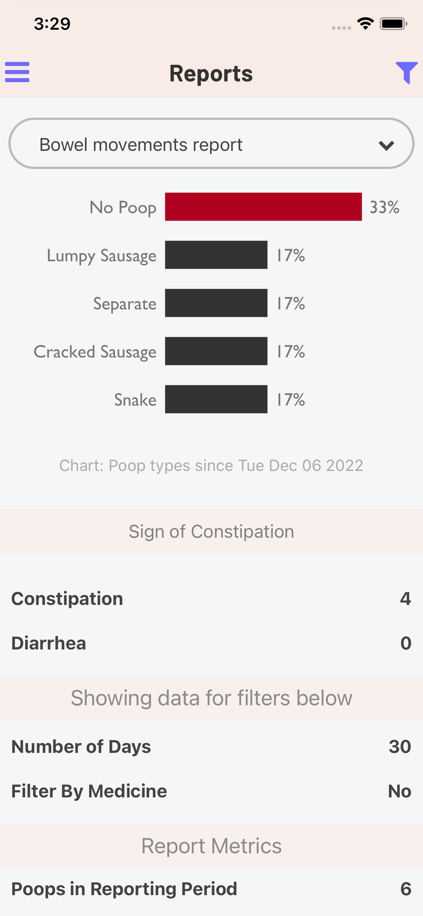Viewport: 423px width, 916px height.
Task: Tap the Sign of Constipation header
Action: (x=211, y=531)
